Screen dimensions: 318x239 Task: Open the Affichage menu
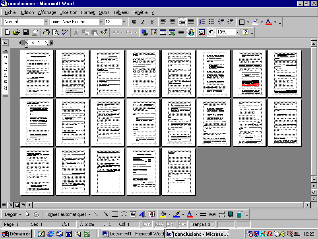point(47,12)
